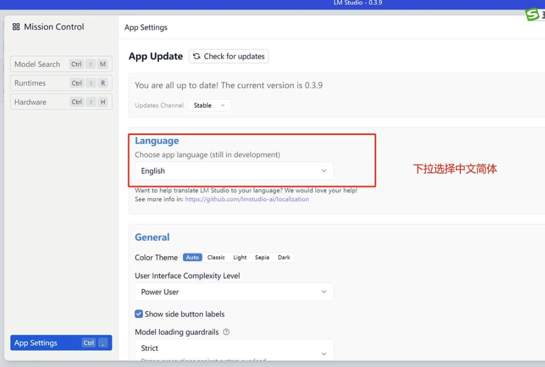Select Sepia color theme
Image resolution: width=545 pixels, height=367 pixels.
click(x=262, y=257)
